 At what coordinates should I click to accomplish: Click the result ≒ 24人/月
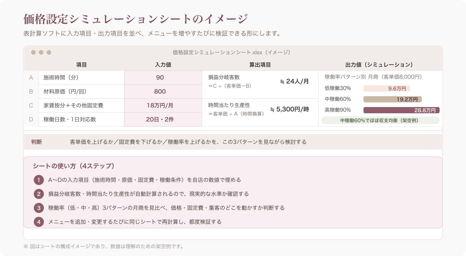pyautogui.click(x=294, y=81)
